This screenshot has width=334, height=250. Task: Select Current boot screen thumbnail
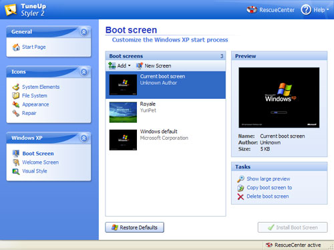tap(123, 85)
